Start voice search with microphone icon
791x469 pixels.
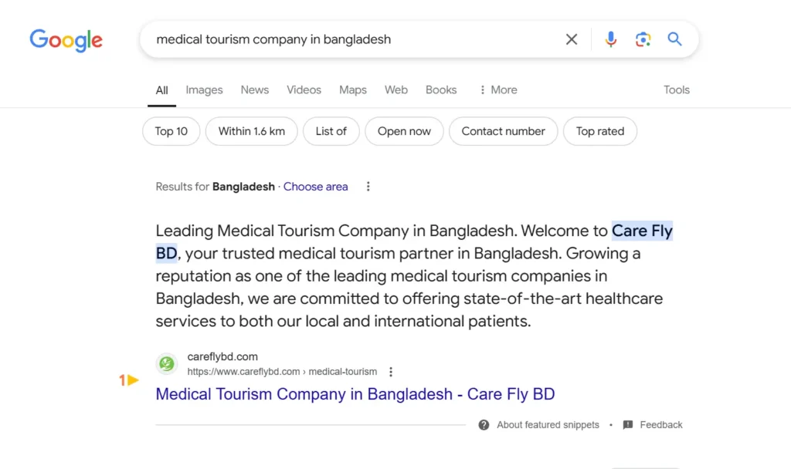tap(611, 39)
